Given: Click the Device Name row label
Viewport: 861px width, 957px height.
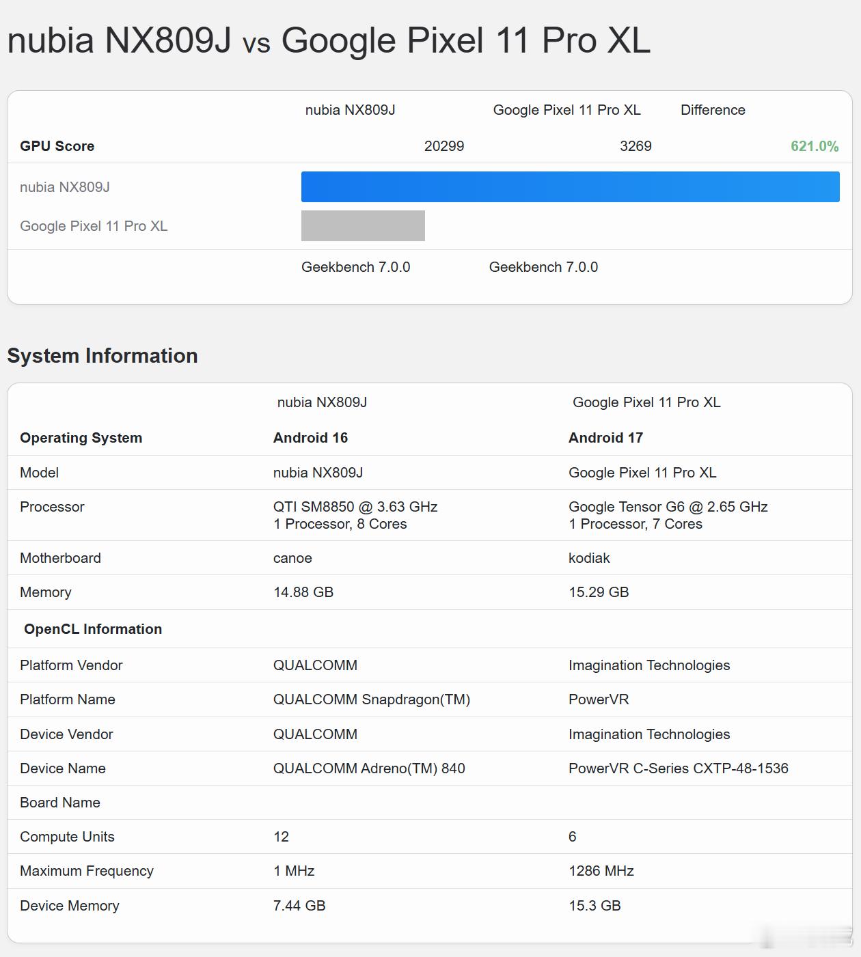Looking at the screenshot, I should (63, 768).
